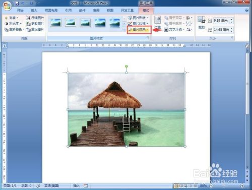
Task: Click 英语(美国) language indicator
Action: (51, 185)
